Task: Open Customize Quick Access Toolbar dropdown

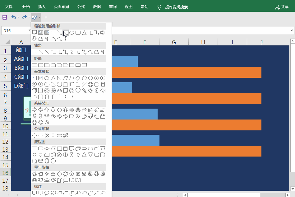Action: [x=46, y=17]
